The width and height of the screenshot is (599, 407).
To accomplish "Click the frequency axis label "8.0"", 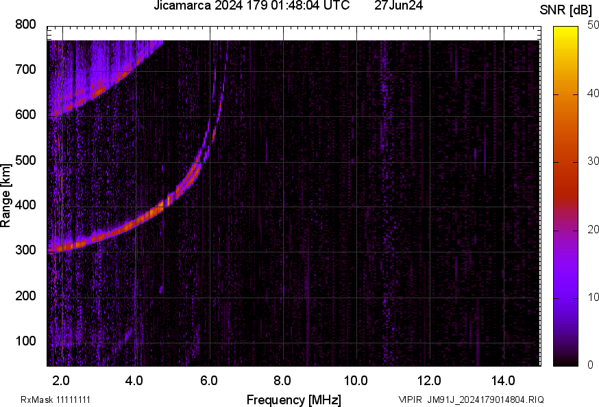I will (282, 381).
